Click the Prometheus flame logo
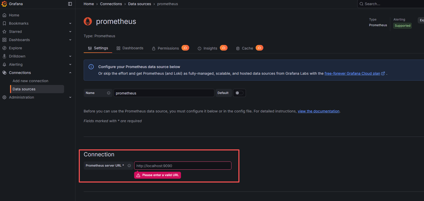 pos(88,21)
